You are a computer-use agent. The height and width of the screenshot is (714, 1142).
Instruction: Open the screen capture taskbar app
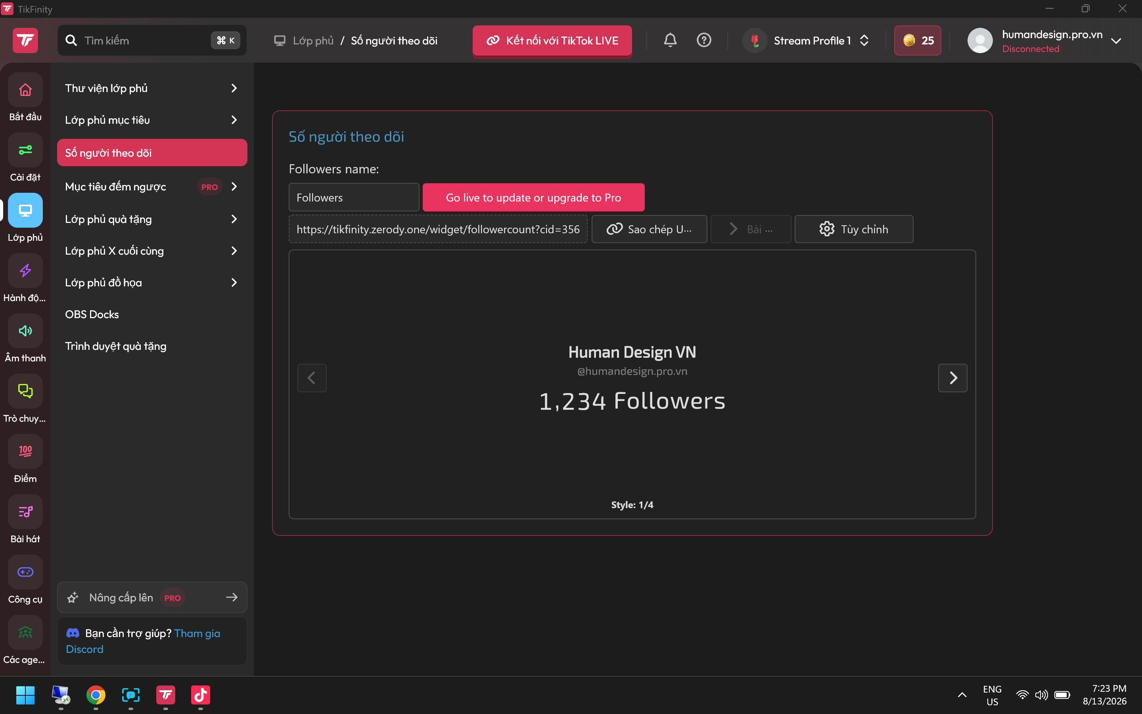[131, 695]
